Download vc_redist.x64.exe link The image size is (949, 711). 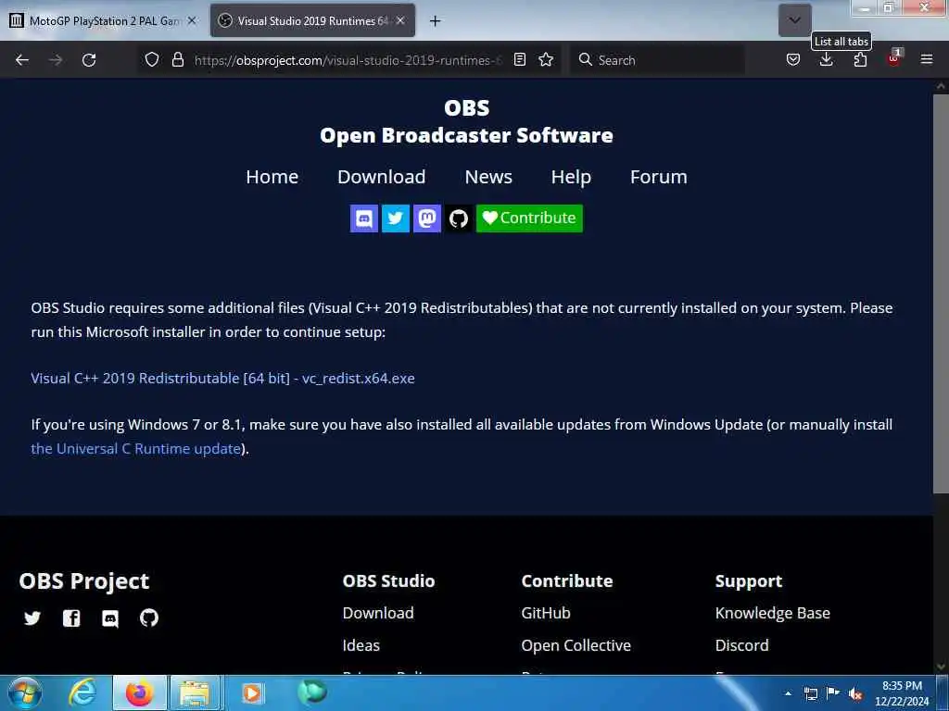coord(222,379)
